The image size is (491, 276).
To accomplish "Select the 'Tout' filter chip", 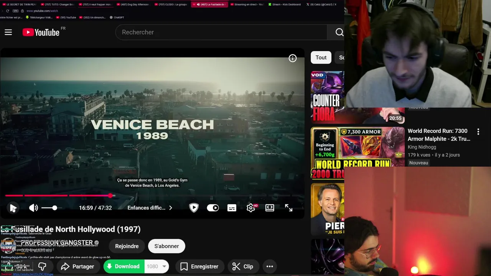I will [321, 58].
